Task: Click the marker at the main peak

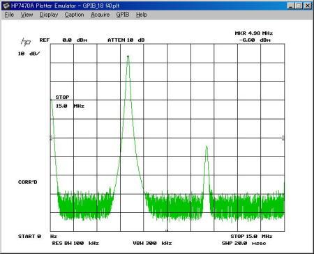Action: (128, 56)
